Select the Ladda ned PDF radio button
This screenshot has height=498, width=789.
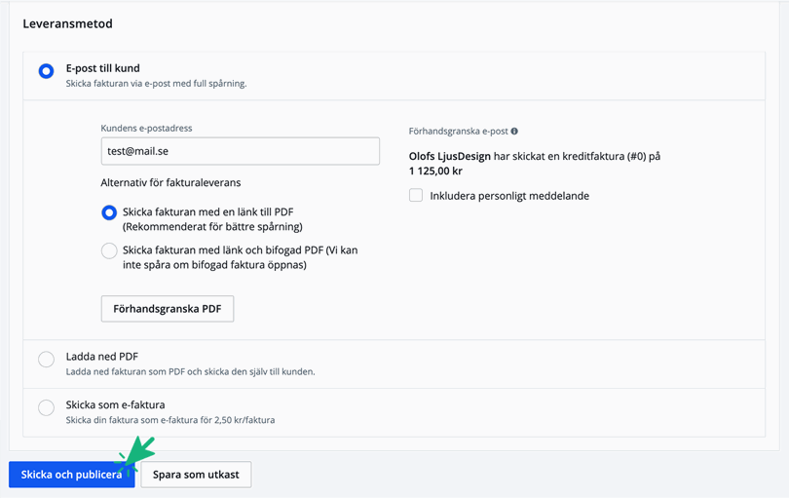pos(46,360)
